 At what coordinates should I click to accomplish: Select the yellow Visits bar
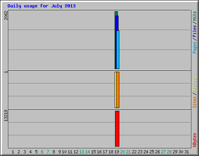[115, 90]
